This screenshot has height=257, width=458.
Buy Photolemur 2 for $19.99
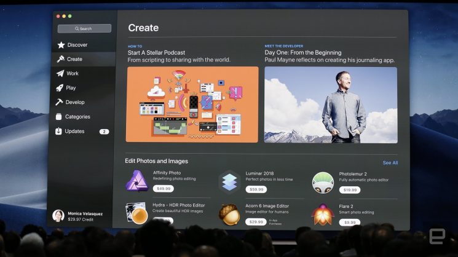click(350, 190)
